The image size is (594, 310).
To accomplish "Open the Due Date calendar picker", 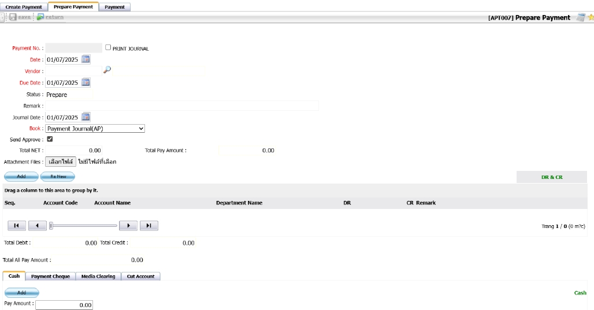I will point(86,82).
